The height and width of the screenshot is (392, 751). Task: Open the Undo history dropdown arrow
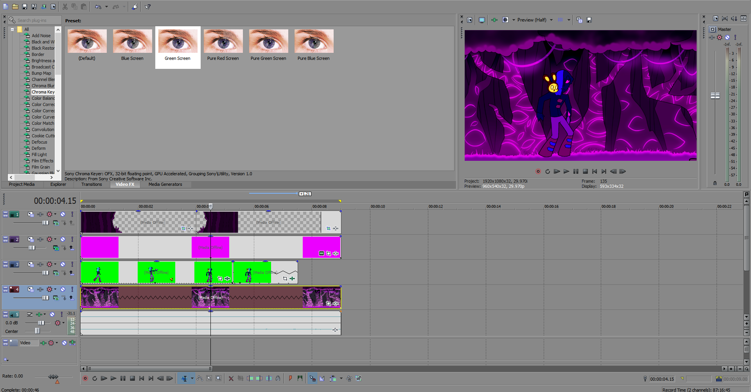[106, 7]
